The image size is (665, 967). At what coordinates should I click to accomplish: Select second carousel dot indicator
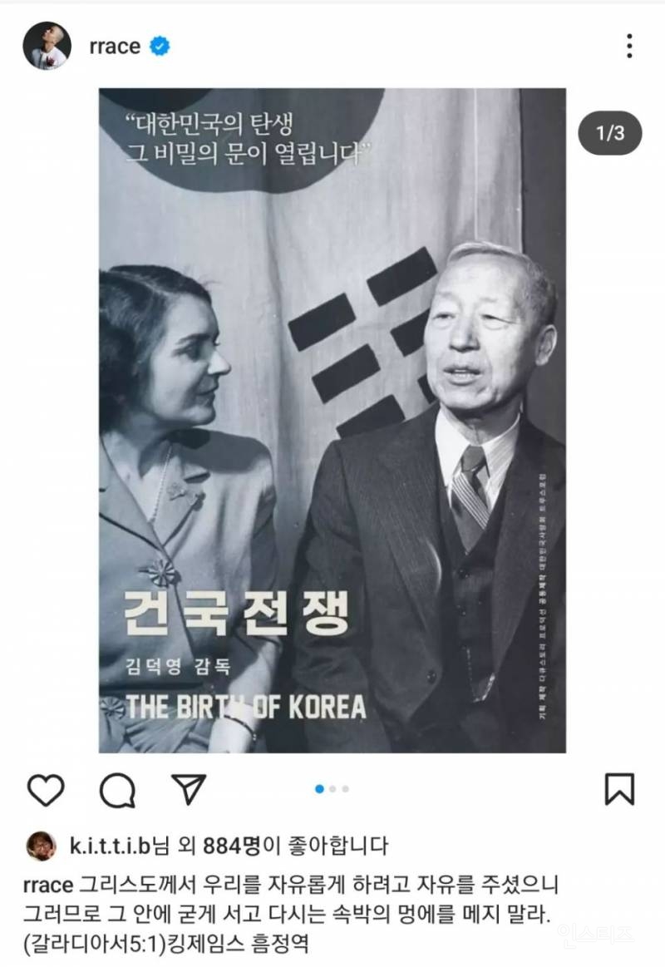point(332,789)
